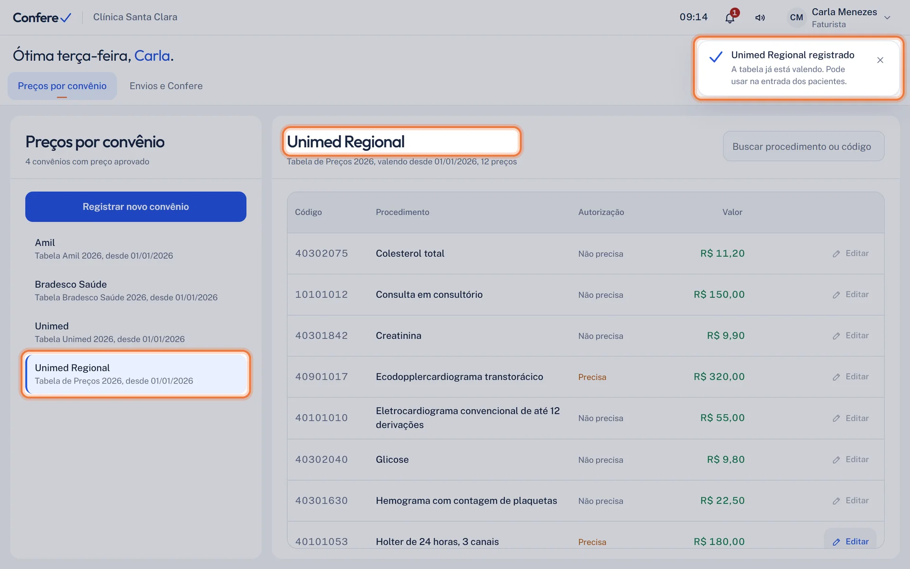Click code 40301630

pyautogui.click(x=321, y=501)
